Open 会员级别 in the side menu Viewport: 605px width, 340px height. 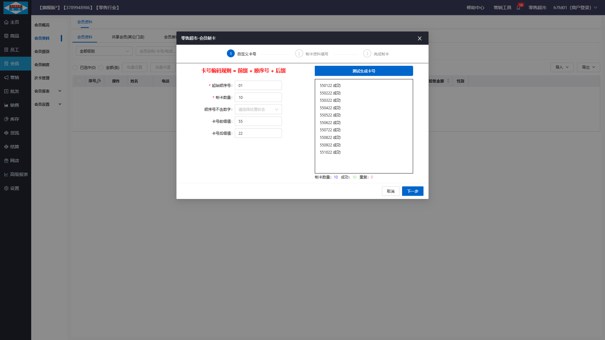point(42,51)
